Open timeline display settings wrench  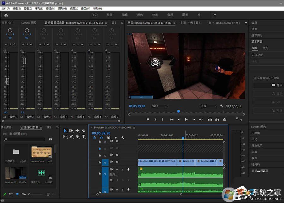[123, 138]
